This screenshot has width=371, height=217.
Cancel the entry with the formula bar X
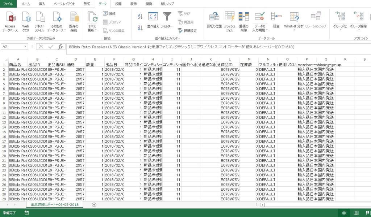click(x=41, y=47)
